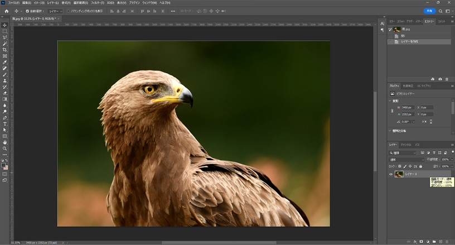Collapse the 変形 section in Properties
Screen dimensions: 455x245
(x=390, y=101)
